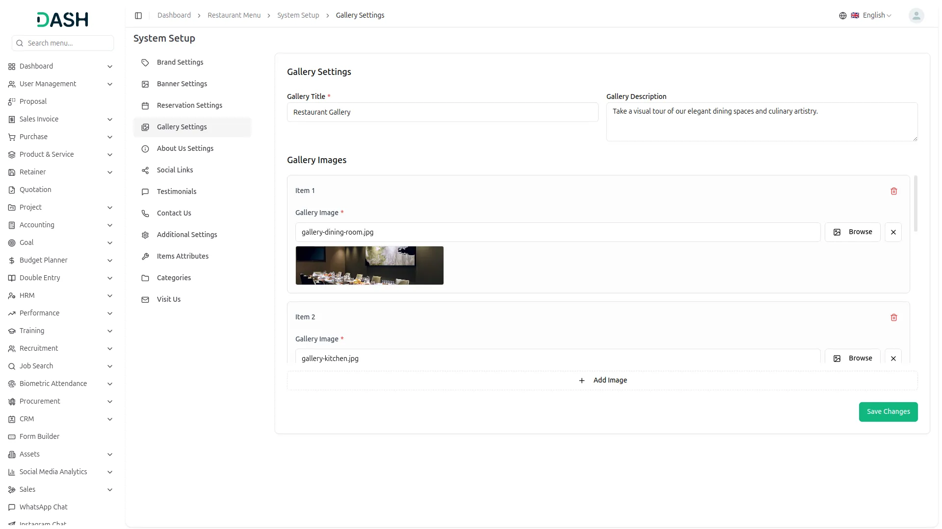Click the Brand Settings tag icon
The width and height of the screenshot is (942, 529).
(x=145, y=63)
